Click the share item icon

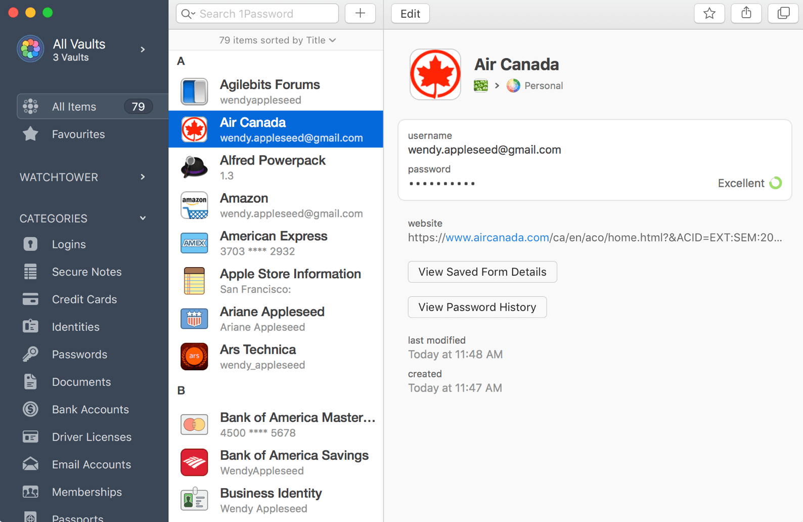coord(746,14)
